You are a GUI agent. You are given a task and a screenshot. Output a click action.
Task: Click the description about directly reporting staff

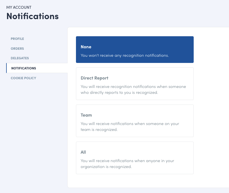[133, 89]
